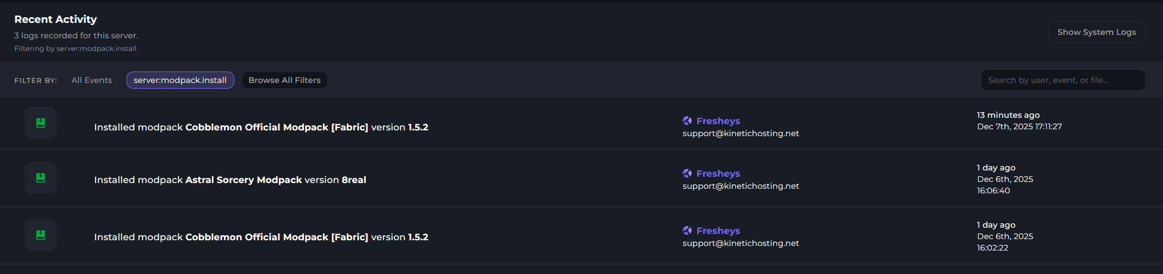Click the install icon for the 17:11:27 log

(x=41, y=123)
